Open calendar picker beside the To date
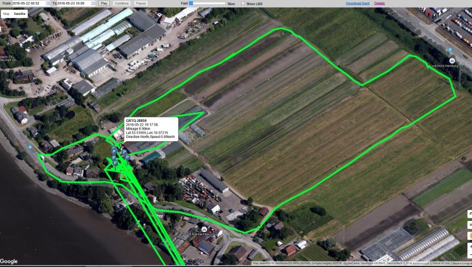The width and height of the screenshot is (472, 267). (x=95, y=3)
